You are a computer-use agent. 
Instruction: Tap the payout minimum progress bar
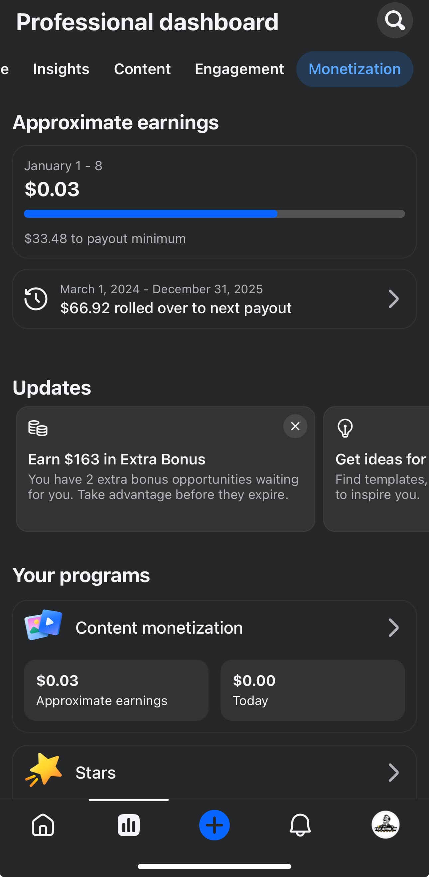point(214,214)
